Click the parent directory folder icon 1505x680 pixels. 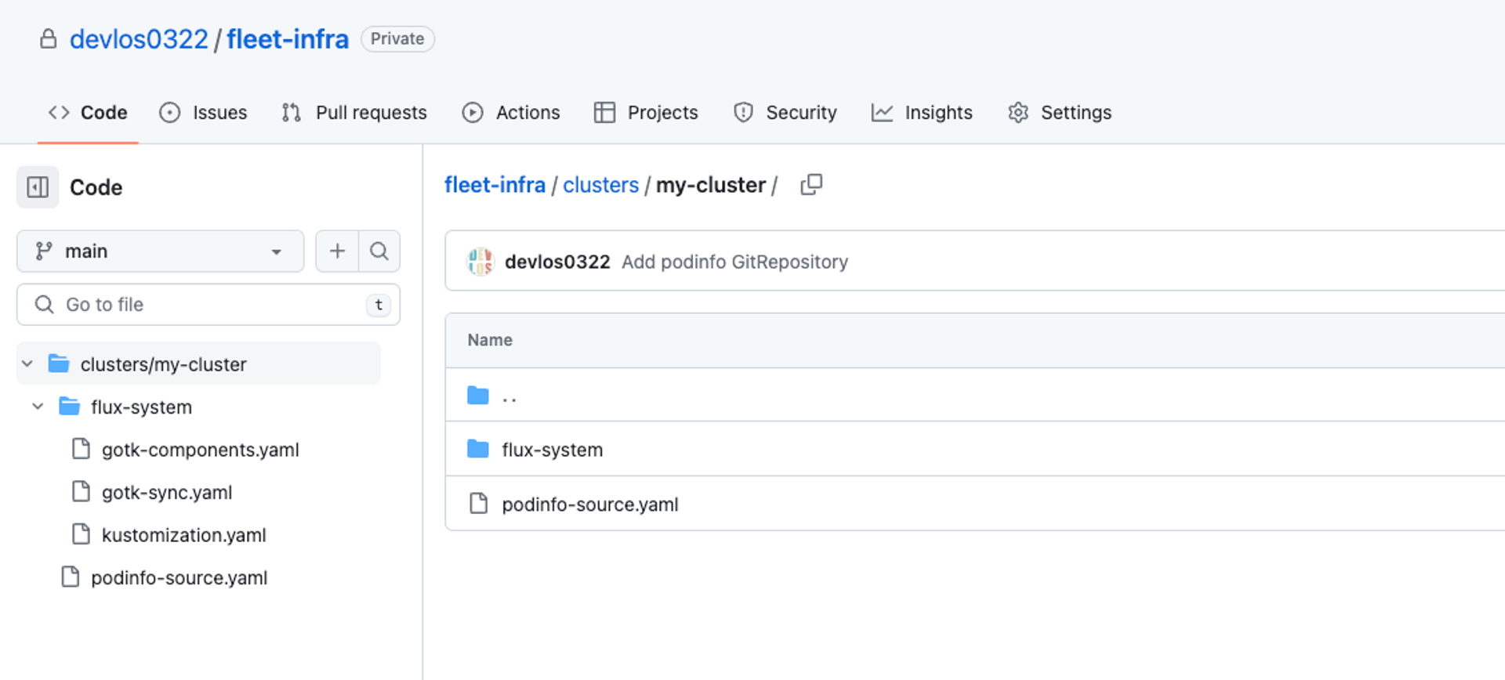point(478,396)
